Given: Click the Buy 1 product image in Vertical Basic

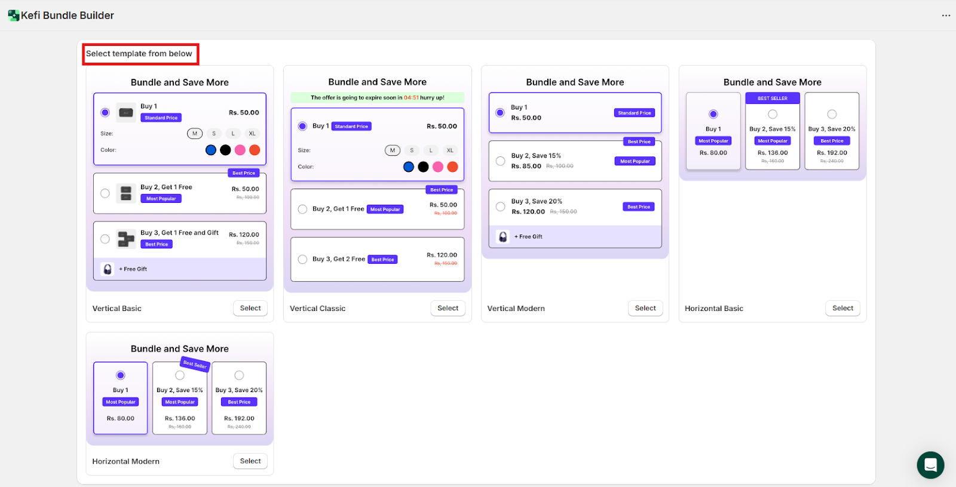Looking at the screenshot, I should [126, 112].
